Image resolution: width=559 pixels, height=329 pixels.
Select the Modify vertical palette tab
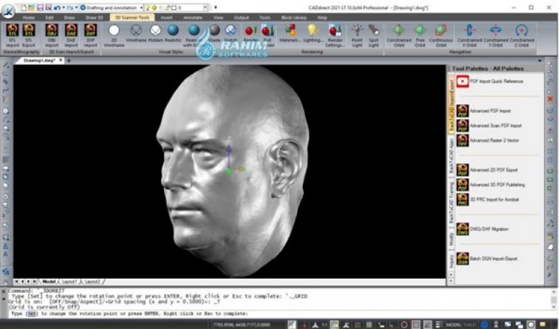pos(451,239)
